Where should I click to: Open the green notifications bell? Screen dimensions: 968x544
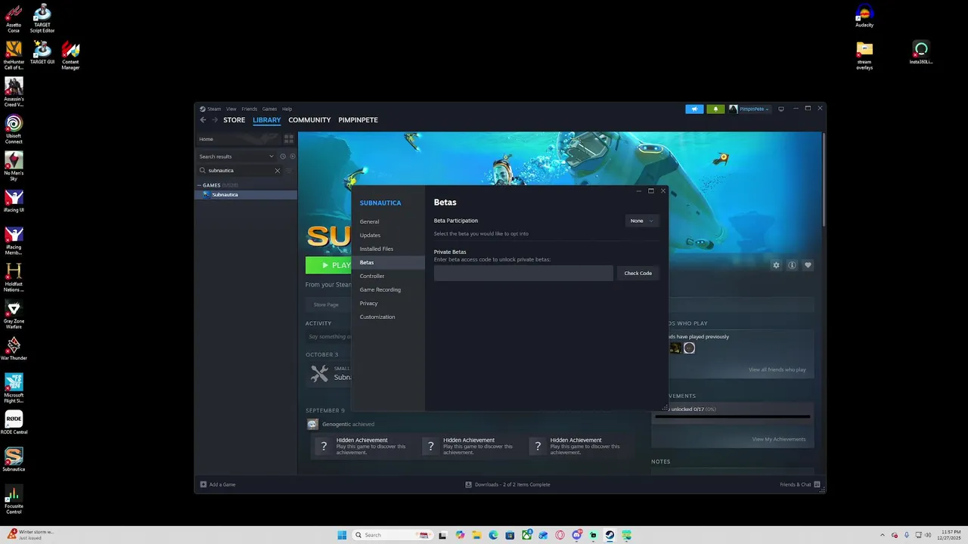[x=715, y=109]
